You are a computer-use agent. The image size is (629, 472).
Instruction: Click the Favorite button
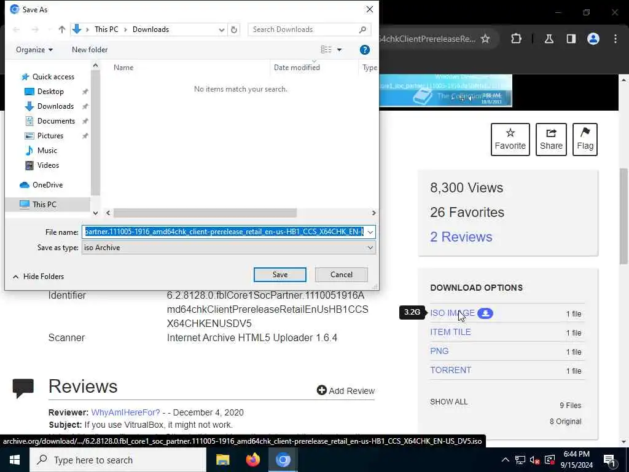click(x=510, y=140)
